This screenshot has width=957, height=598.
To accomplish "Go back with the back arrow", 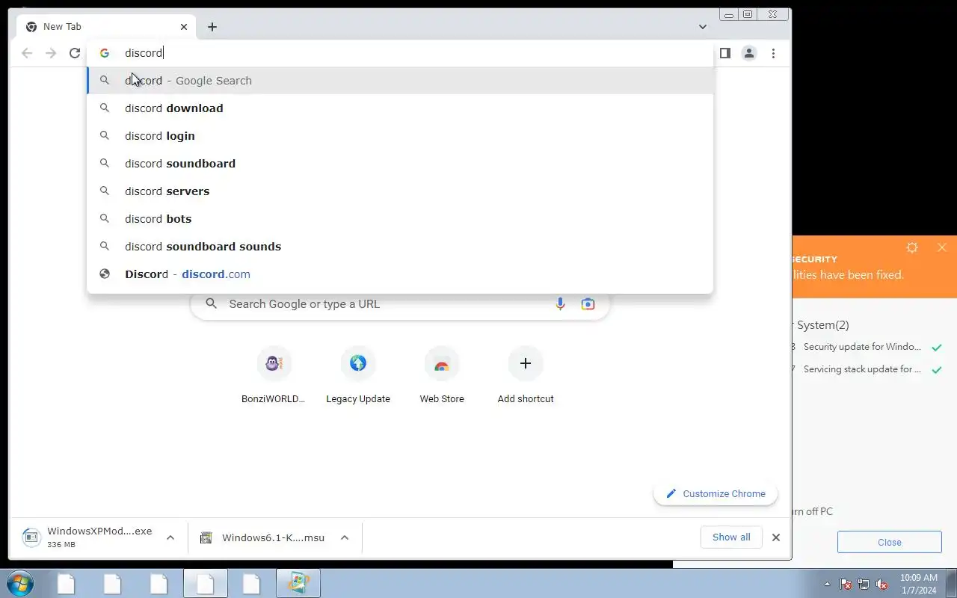I will pos(27,53).
